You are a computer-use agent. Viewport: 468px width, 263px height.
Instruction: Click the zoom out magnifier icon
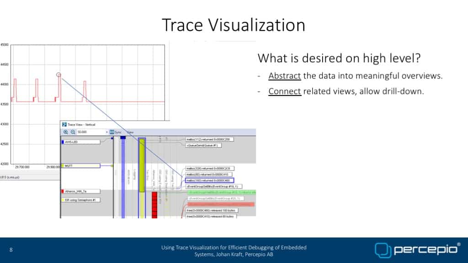click(x=72, y=132)
